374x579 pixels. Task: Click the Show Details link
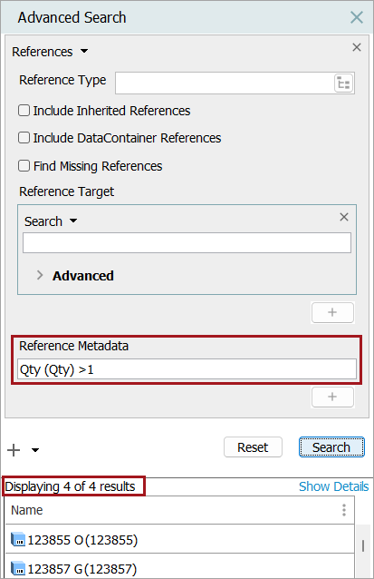333,486
